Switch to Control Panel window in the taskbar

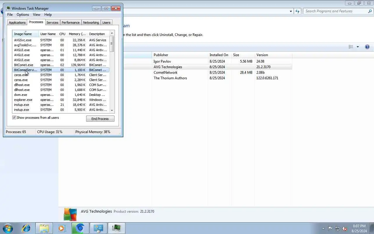click(x=98, y=228)
